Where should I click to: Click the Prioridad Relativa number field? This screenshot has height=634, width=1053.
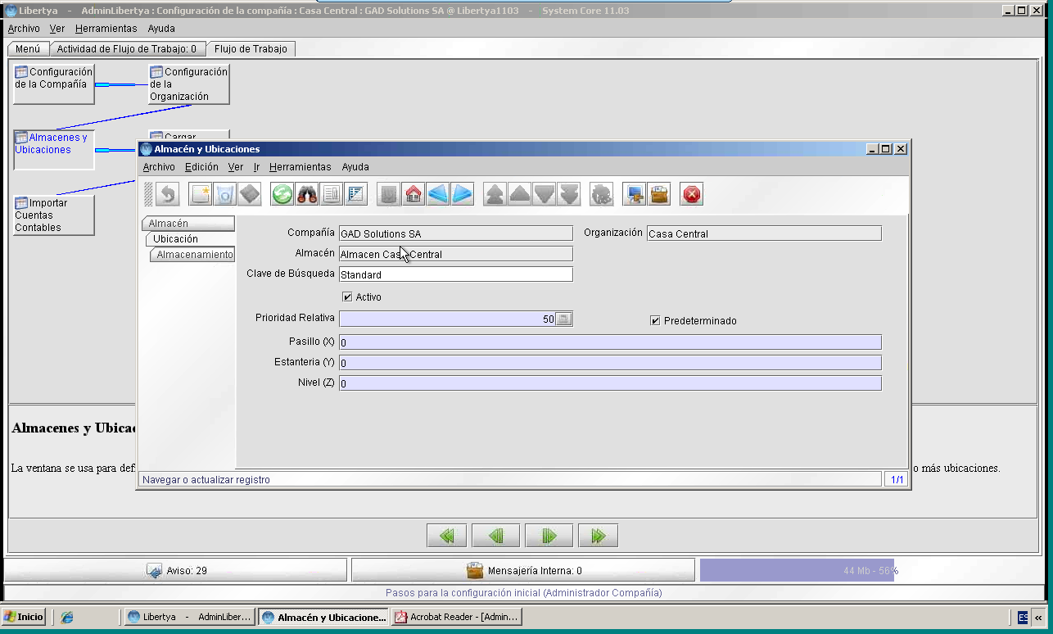(x=447, y=319)
